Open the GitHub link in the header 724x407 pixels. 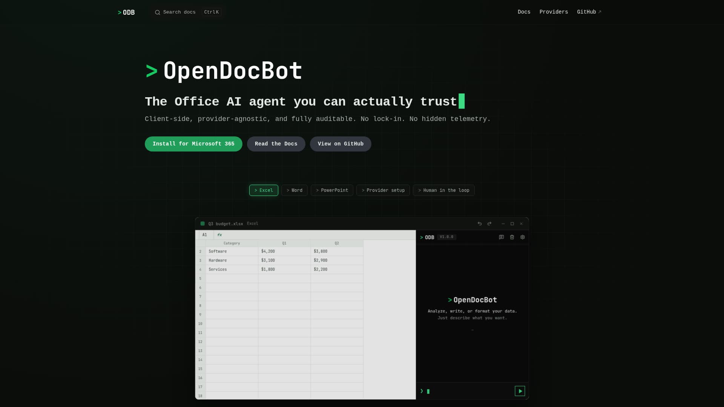pyautogui.click(x=589, y=12)
